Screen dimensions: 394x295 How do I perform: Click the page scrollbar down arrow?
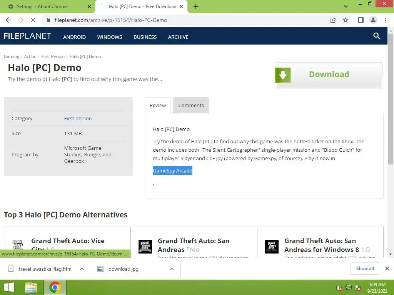click(x=391, y=254)
